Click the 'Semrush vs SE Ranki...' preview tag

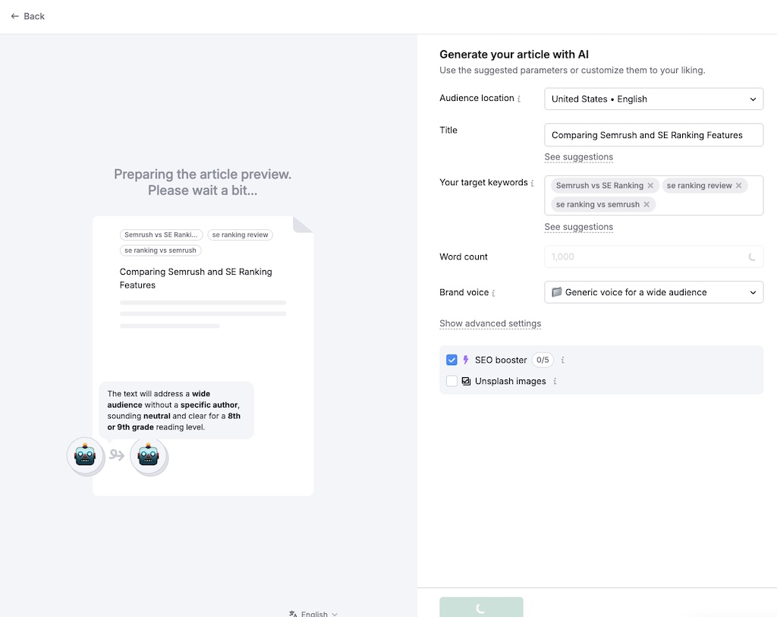(161, 235)
